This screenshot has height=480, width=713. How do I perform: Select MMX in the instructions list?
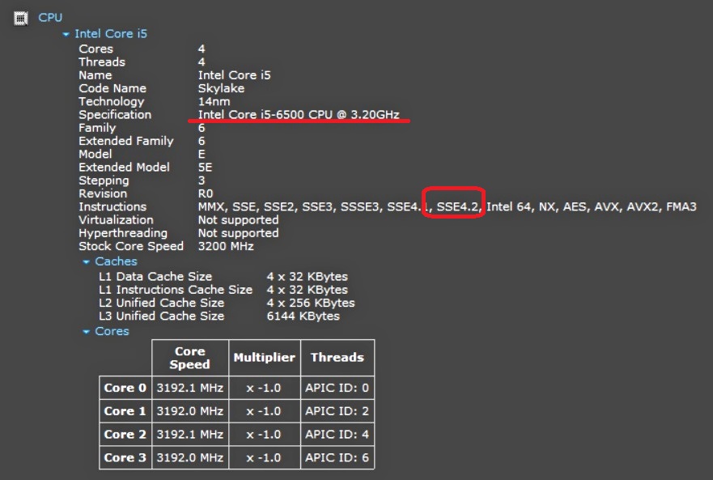(211, 207)
